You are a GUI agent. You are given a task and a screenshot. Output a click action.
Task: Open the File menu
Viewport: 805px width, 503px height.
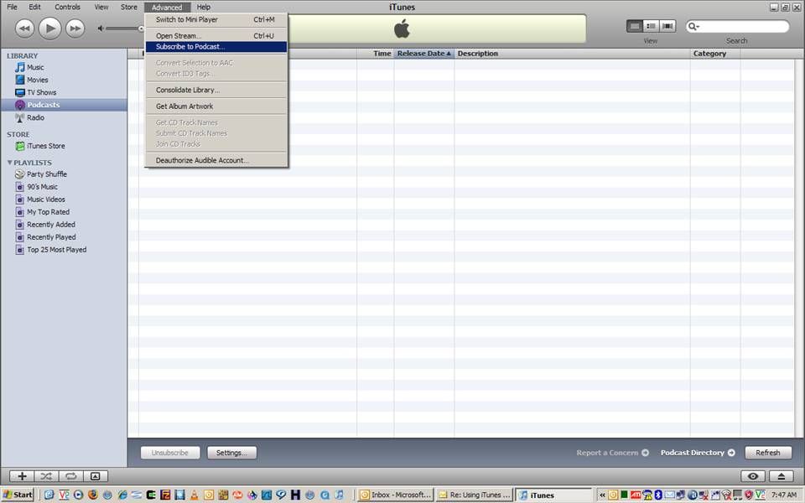12,8
